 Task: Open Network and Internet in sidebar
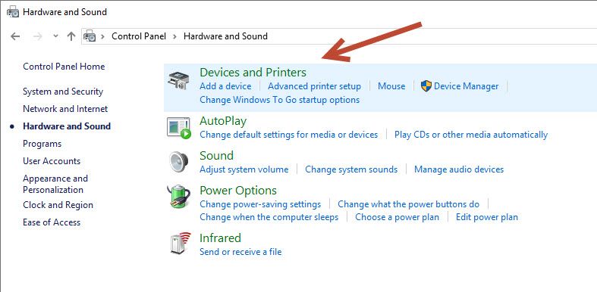point(65,109)
